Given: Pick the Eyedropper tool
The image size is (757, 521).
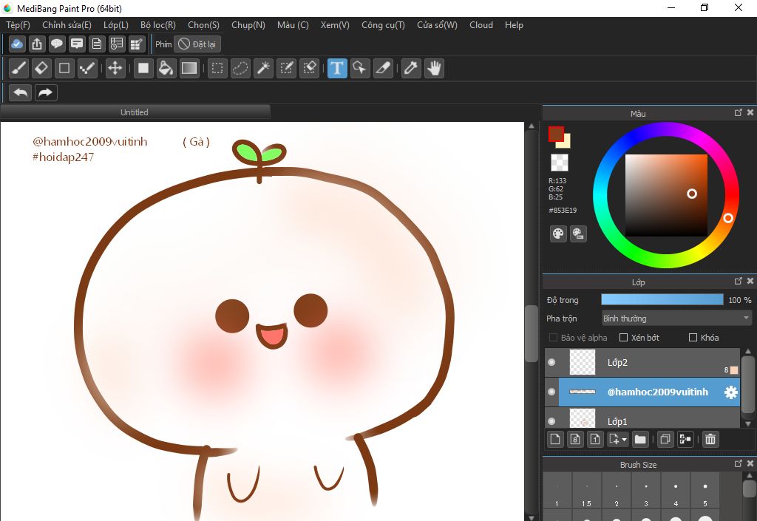Looking at the screenshot, I should click(411, 69).
